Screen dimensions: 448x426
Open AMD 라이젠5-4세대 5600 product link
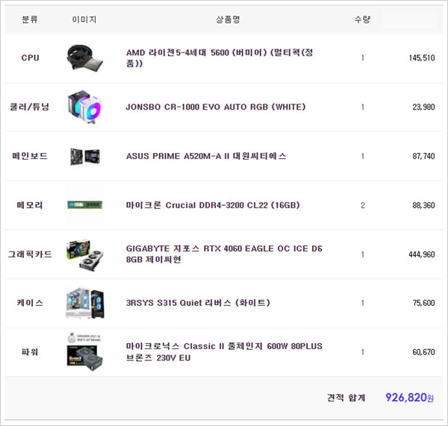pos(220,57)
